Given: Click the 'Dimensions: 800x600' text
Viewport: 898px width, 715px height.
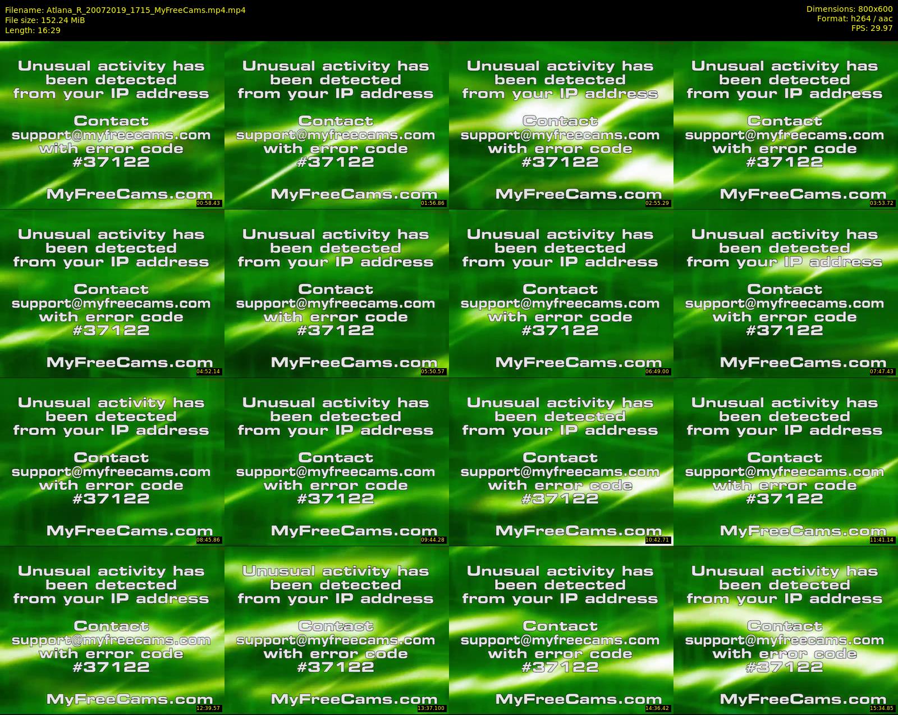Looking at the screenshot, I should [849, 9].
